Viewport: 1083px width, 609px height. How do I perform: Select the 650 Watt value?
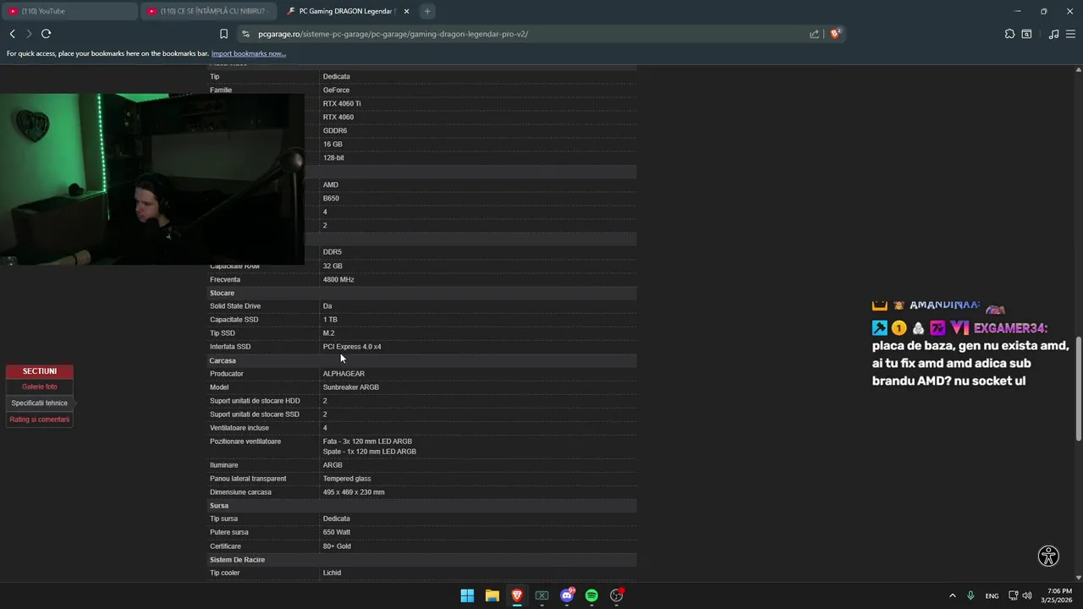tap(337, 532)
